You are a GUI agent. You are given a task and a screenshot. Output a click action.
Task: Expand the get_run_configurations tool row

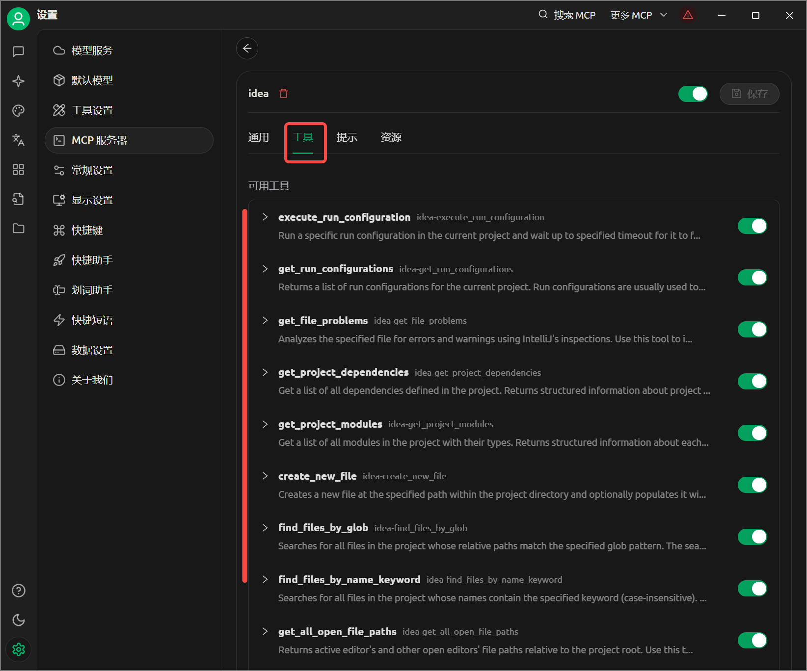pyautogui.click(x=265, y=269)
